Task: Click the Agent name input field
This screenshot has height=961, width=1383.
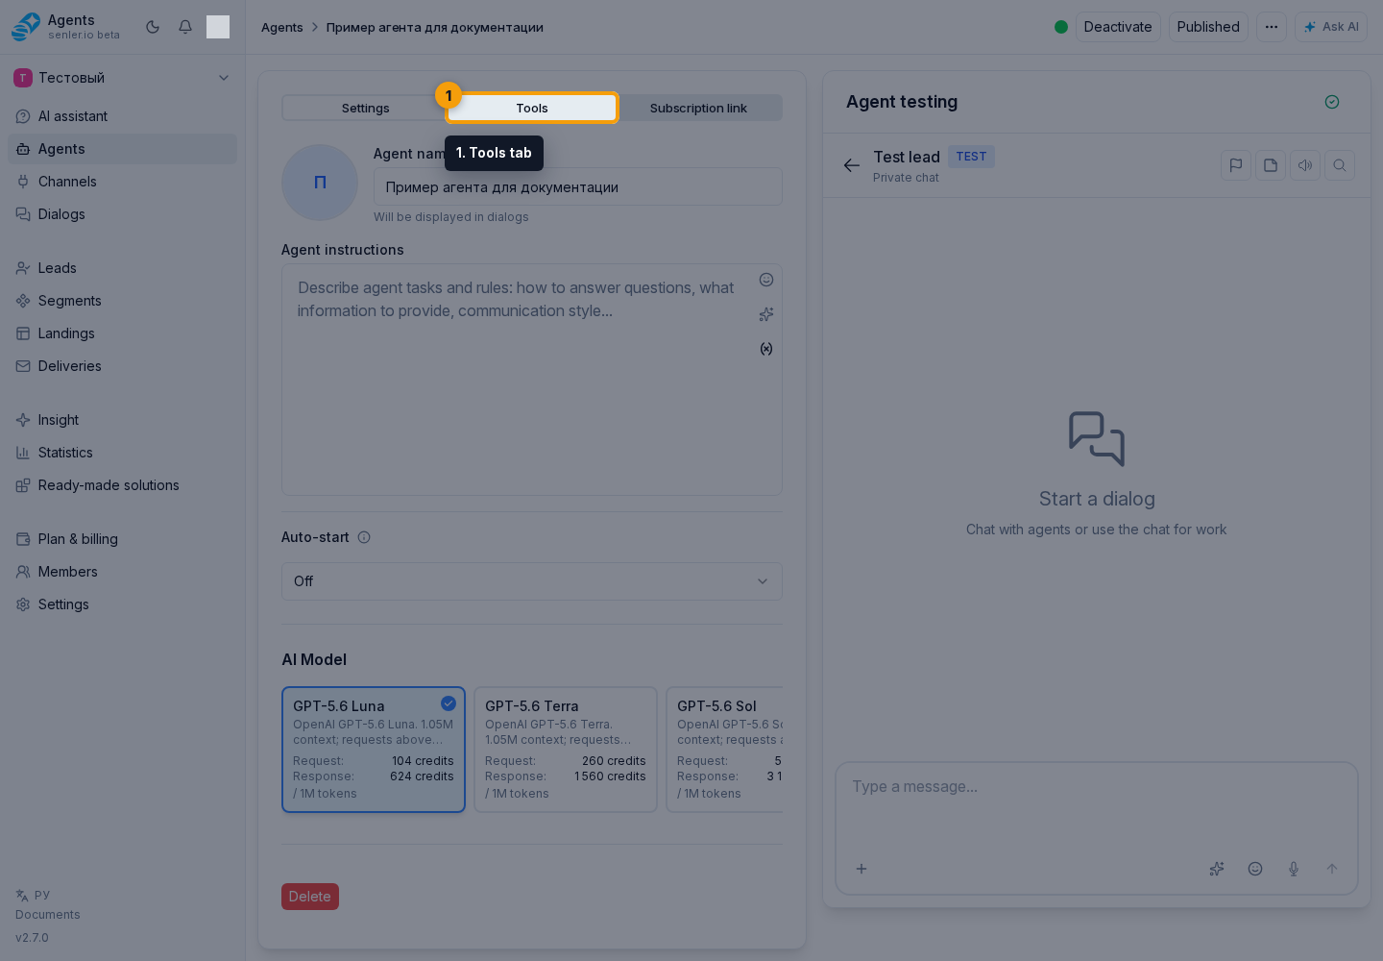Action: [578, 186]
